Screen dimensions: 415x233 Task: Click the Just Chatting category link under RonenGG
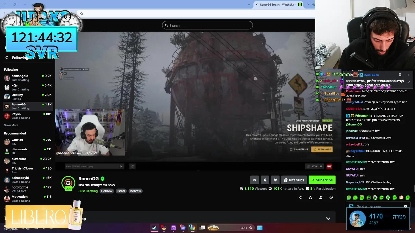tap(88, 191)
